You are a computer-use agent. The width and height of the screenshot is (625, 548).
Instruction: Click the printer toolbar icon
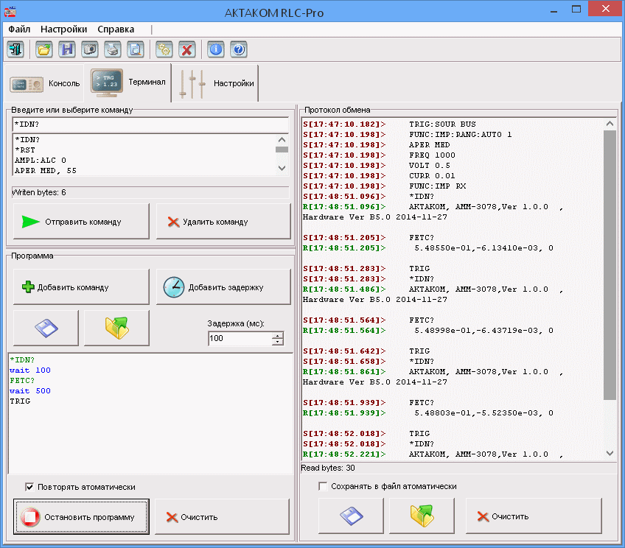pyautogui.click(x=113, y=50)
